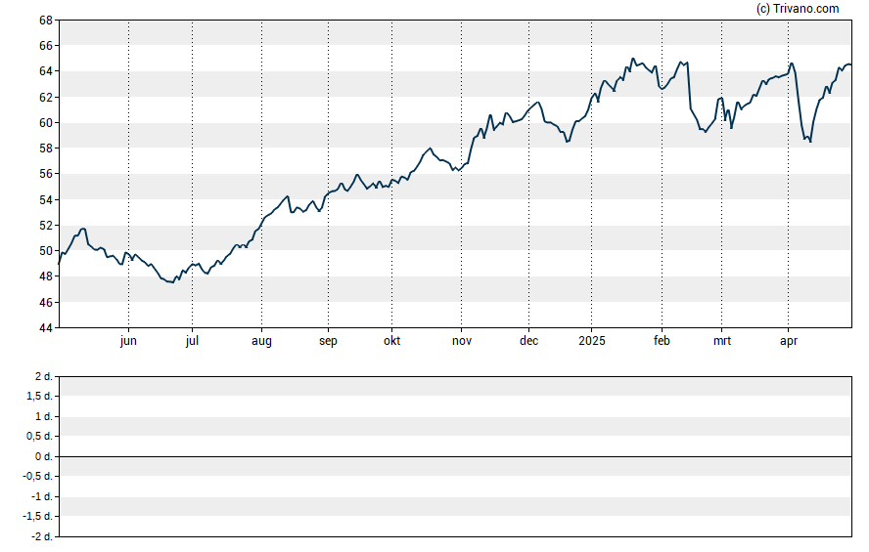Screen dimensions: 869x552
Task: Click the 'jun' month axis label
Action: click(x=128, y=341)
